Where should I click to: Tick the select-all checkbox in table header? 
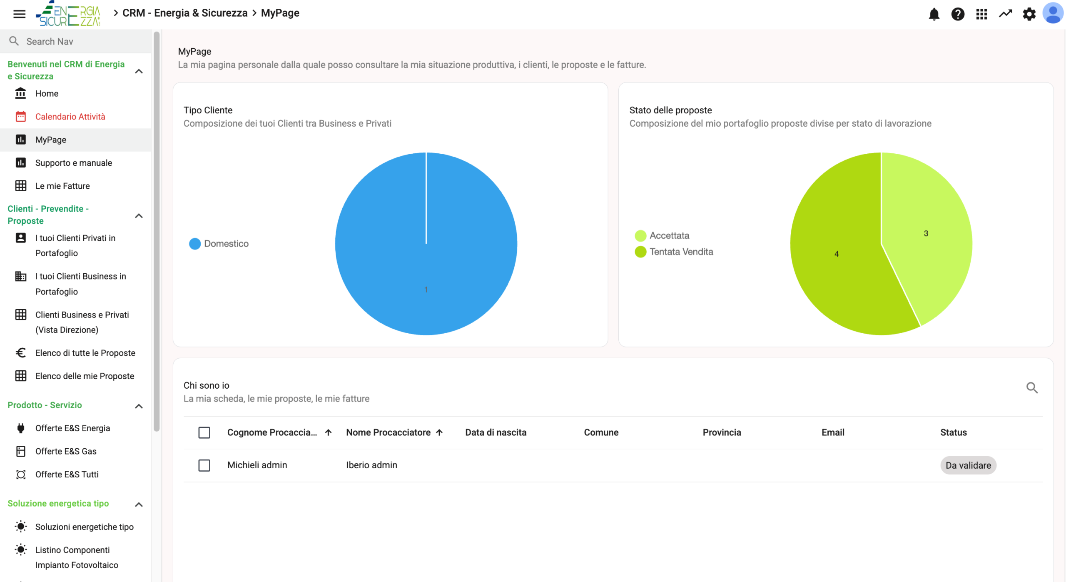[x=204, y=432]
